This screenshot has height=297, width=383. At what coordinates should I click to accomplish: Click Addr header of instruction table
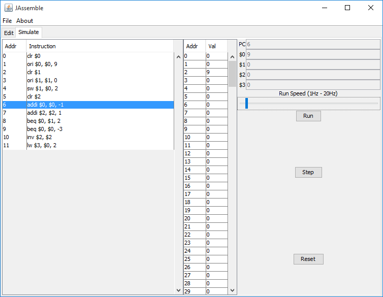coord(14,46)
